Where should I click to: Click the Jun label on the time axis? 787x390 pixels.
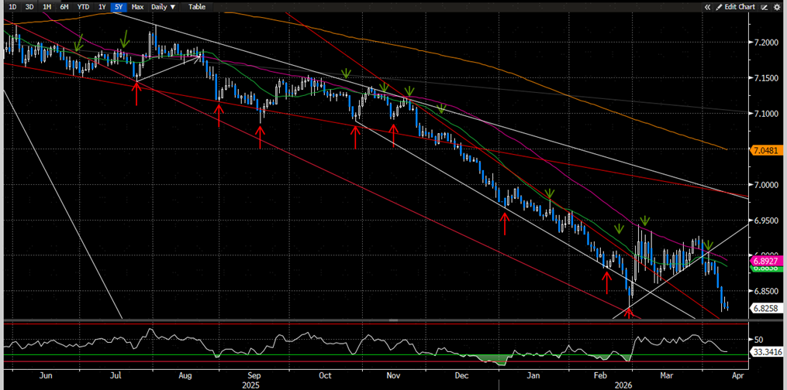coord(45,375)
